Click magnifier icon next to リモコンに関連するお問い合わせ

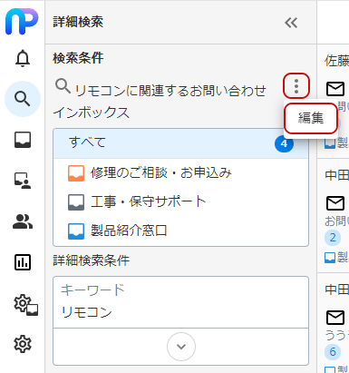63,86
